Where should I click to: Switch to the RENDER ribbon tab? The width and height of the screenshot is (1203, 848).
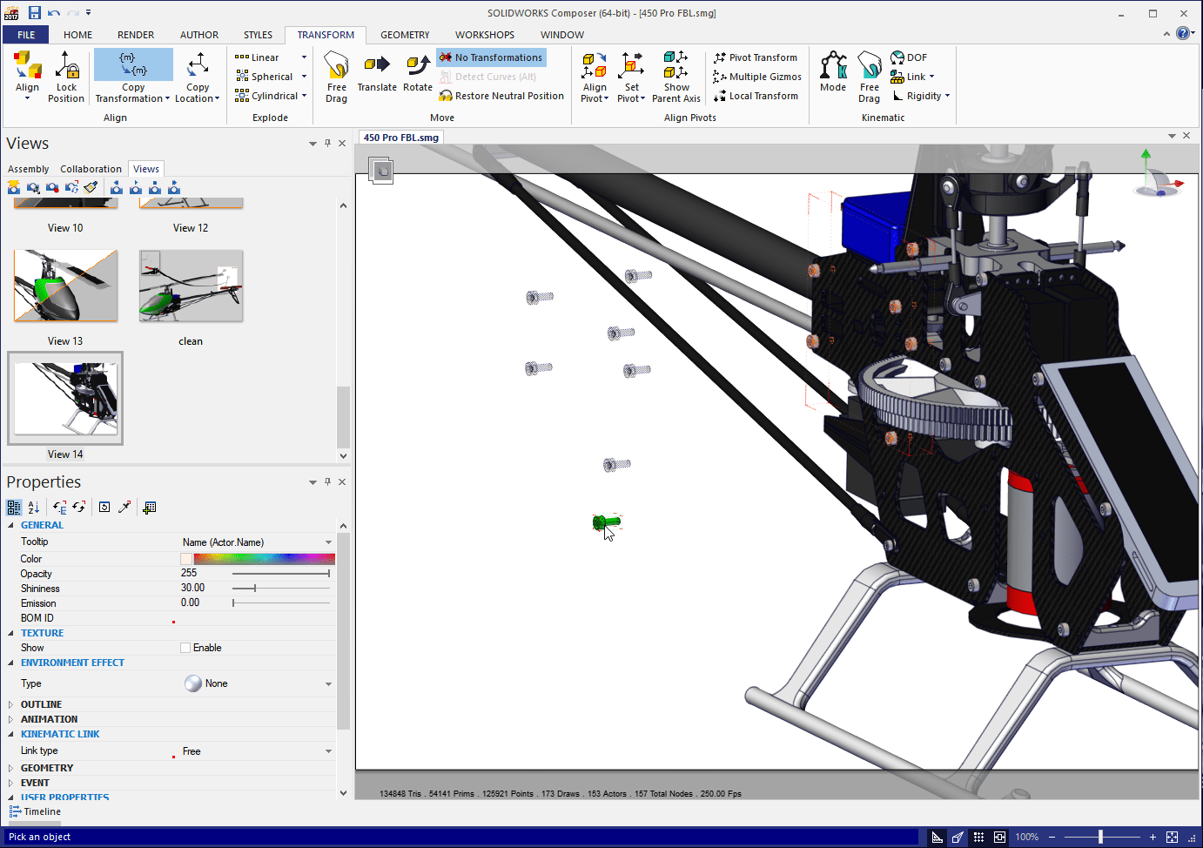point(136,35)
